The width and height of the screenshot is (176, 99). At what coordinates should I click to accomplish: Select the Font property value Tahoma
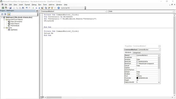147,76
